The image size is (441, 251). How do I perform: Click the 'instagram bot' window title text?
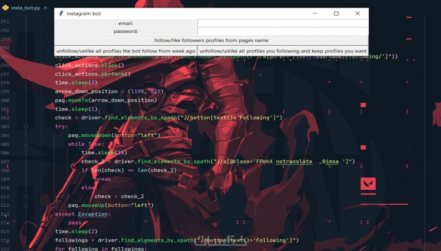click(84, 13)
